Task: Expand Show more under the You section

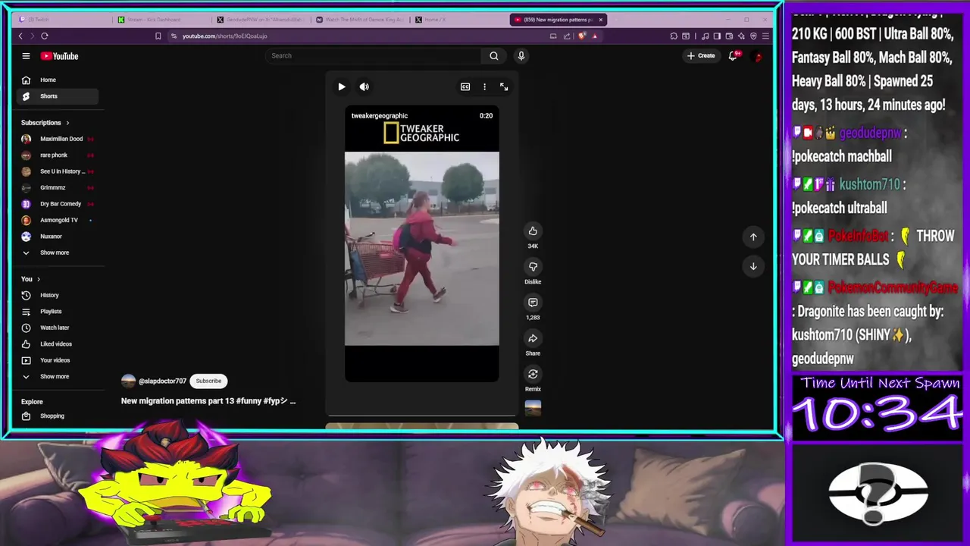Action: click(x=58, y=376)
